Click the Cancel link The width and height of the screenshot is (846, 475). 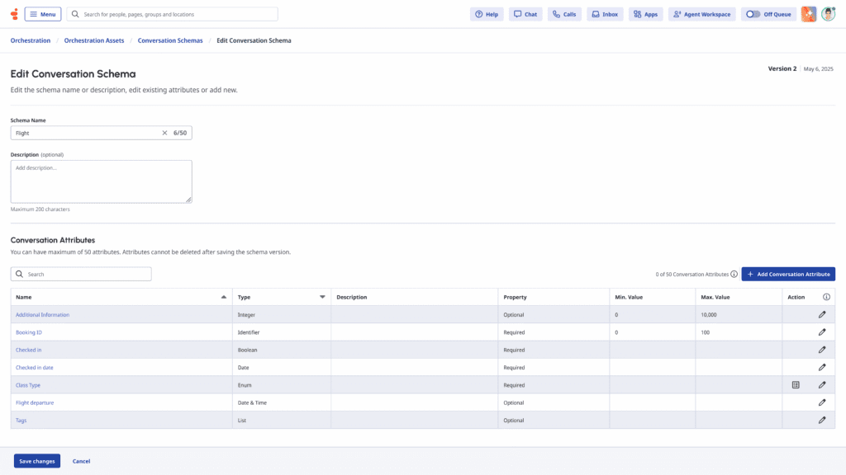(x=81, y=461)
